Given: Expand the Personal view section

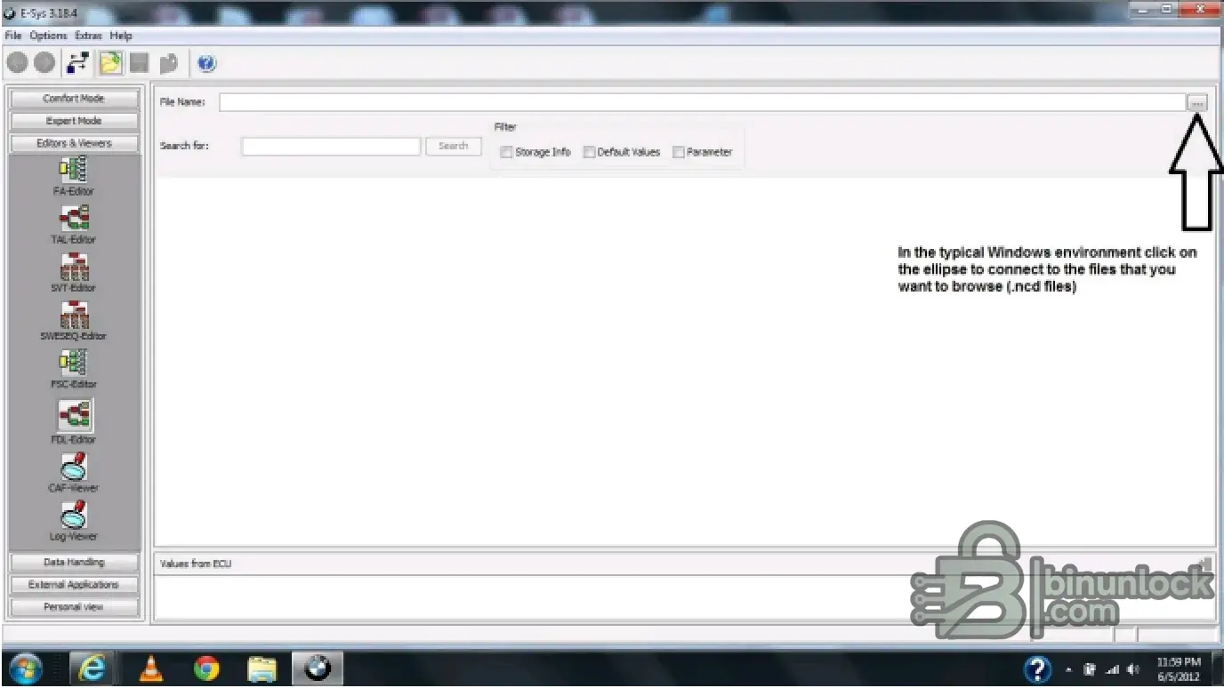Looking at the screenshot, I should pos(74,607).
